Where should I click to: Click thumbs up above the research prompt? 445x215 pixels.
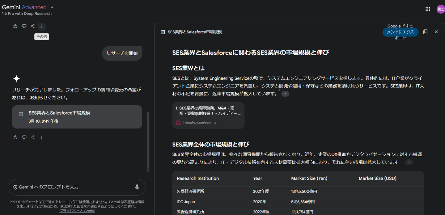coord(15,26)
